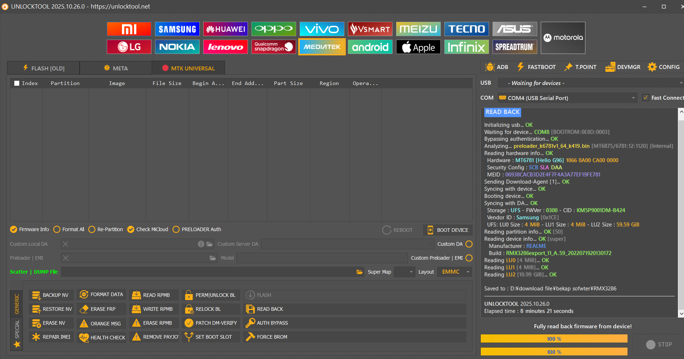Open the Motorola brand section
The image size is (684, 359).
[563, 38]
